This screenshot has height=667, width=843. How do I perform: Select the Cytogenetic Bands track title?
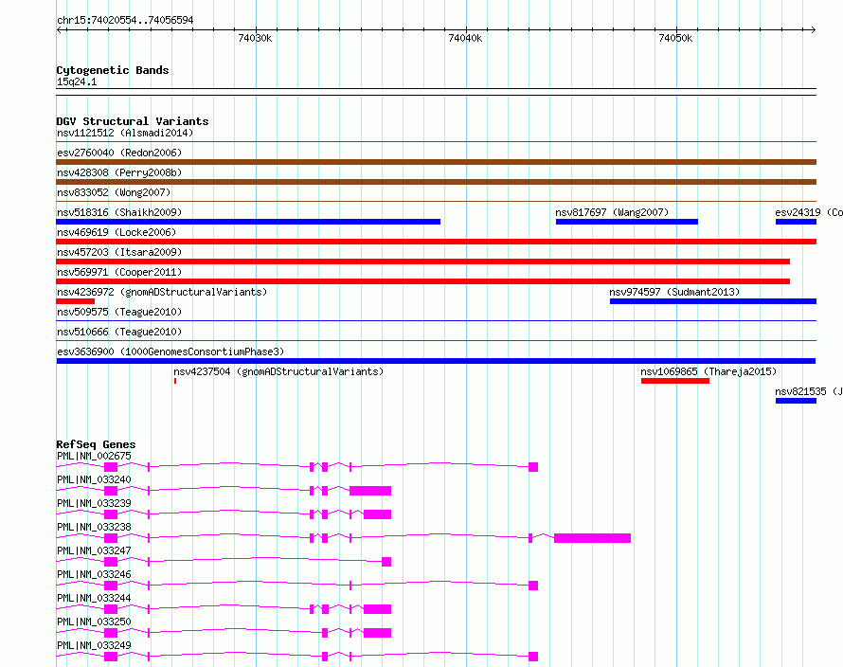(x=113, y=70)
